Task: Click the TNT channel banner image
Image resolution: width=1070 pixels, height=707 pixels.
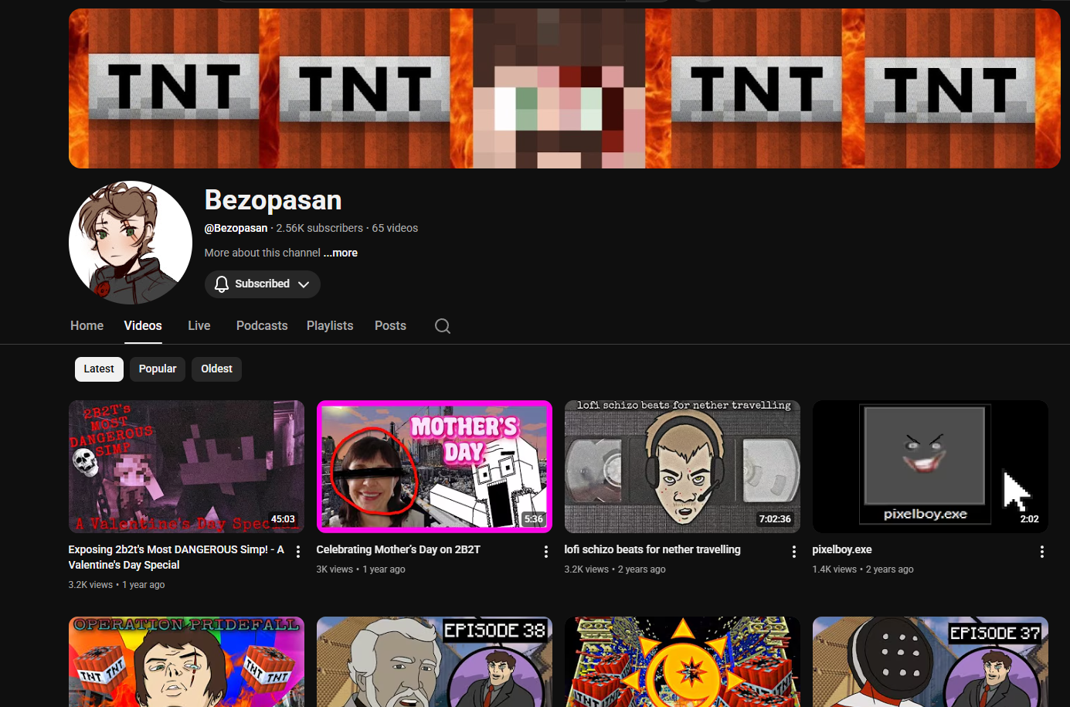Action: 565,88
